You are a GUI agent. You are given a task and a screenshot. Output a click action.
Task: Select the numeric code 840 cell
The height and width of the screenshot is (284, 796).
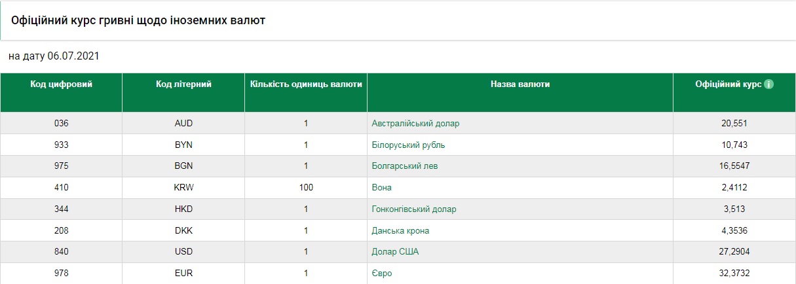62,253
